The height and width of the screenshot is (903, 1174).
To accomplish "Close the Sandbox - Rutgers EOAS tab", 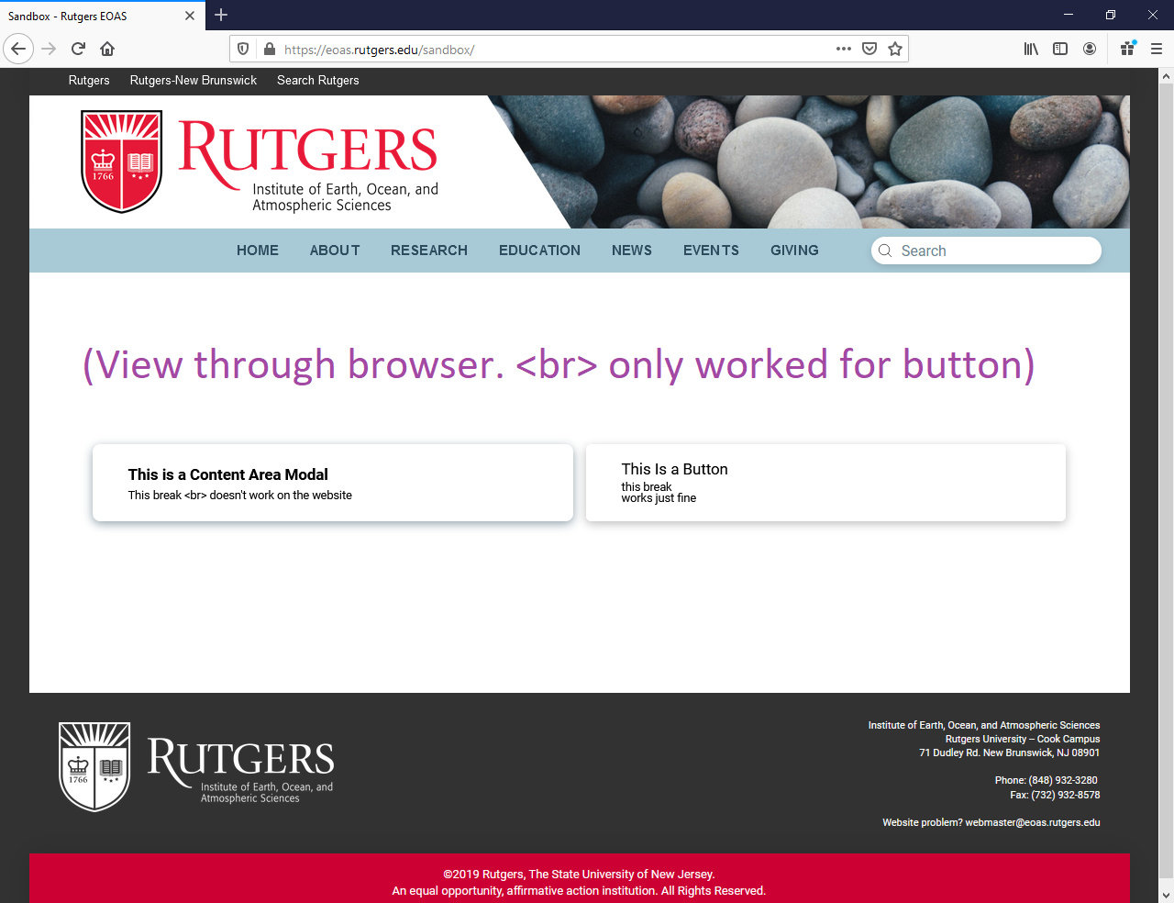I will tap(190, 16).
